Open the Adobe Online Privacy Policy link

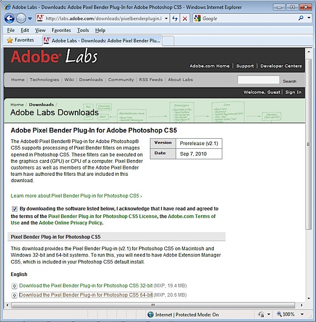(x=70, y=223)
